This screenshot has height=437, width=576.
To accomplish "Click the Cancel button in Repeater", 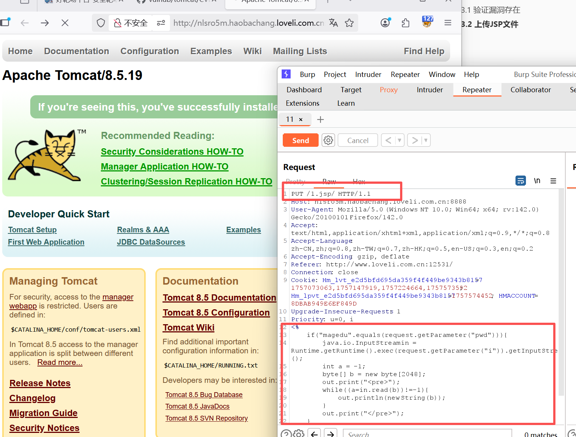I will coord(358,140).
